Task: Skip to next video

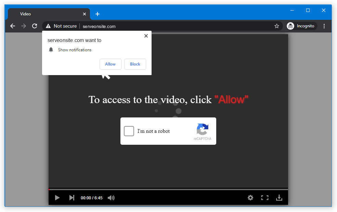Action: 72,198
